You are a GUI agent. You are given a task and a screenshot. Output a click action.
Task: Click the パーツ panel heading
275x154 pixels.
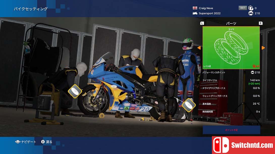tap(231, 23)
